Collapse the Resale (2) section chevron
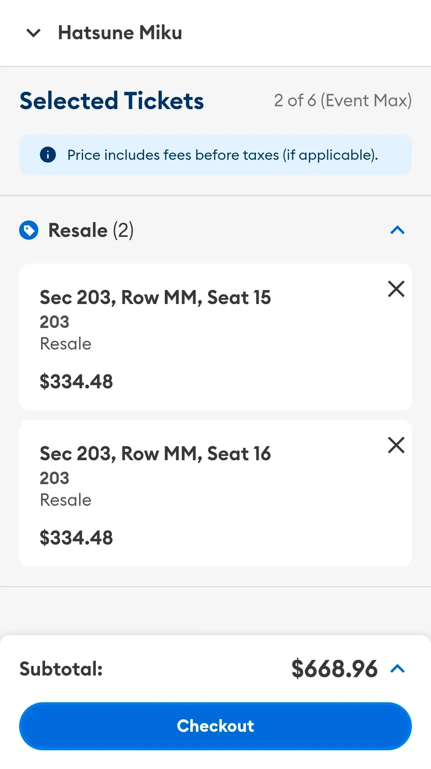This screenshot has width=431, height=769. click(397, 230)
